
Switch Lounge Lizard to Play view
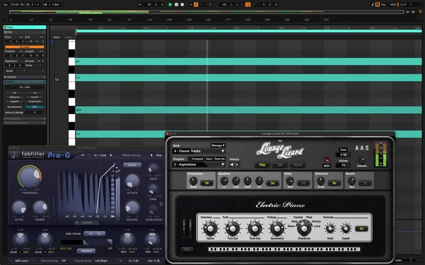pos(262,165)
